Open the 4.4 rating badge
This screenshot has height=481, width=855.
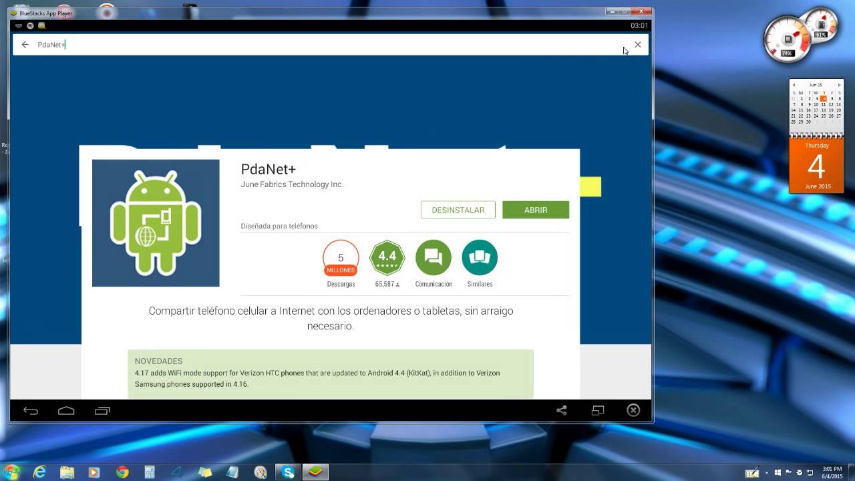point(387,258)
